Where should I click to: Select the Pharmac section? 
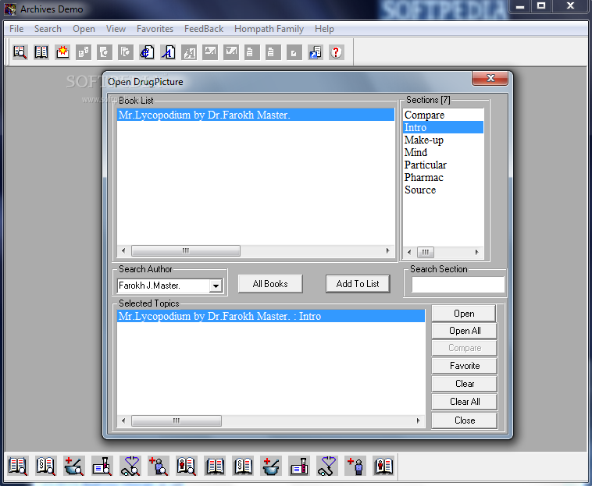point(444,177)
